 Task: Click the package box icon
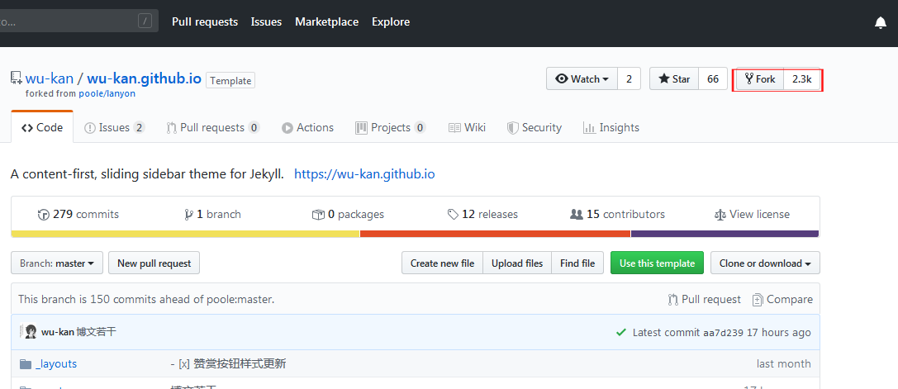point(318,214)
